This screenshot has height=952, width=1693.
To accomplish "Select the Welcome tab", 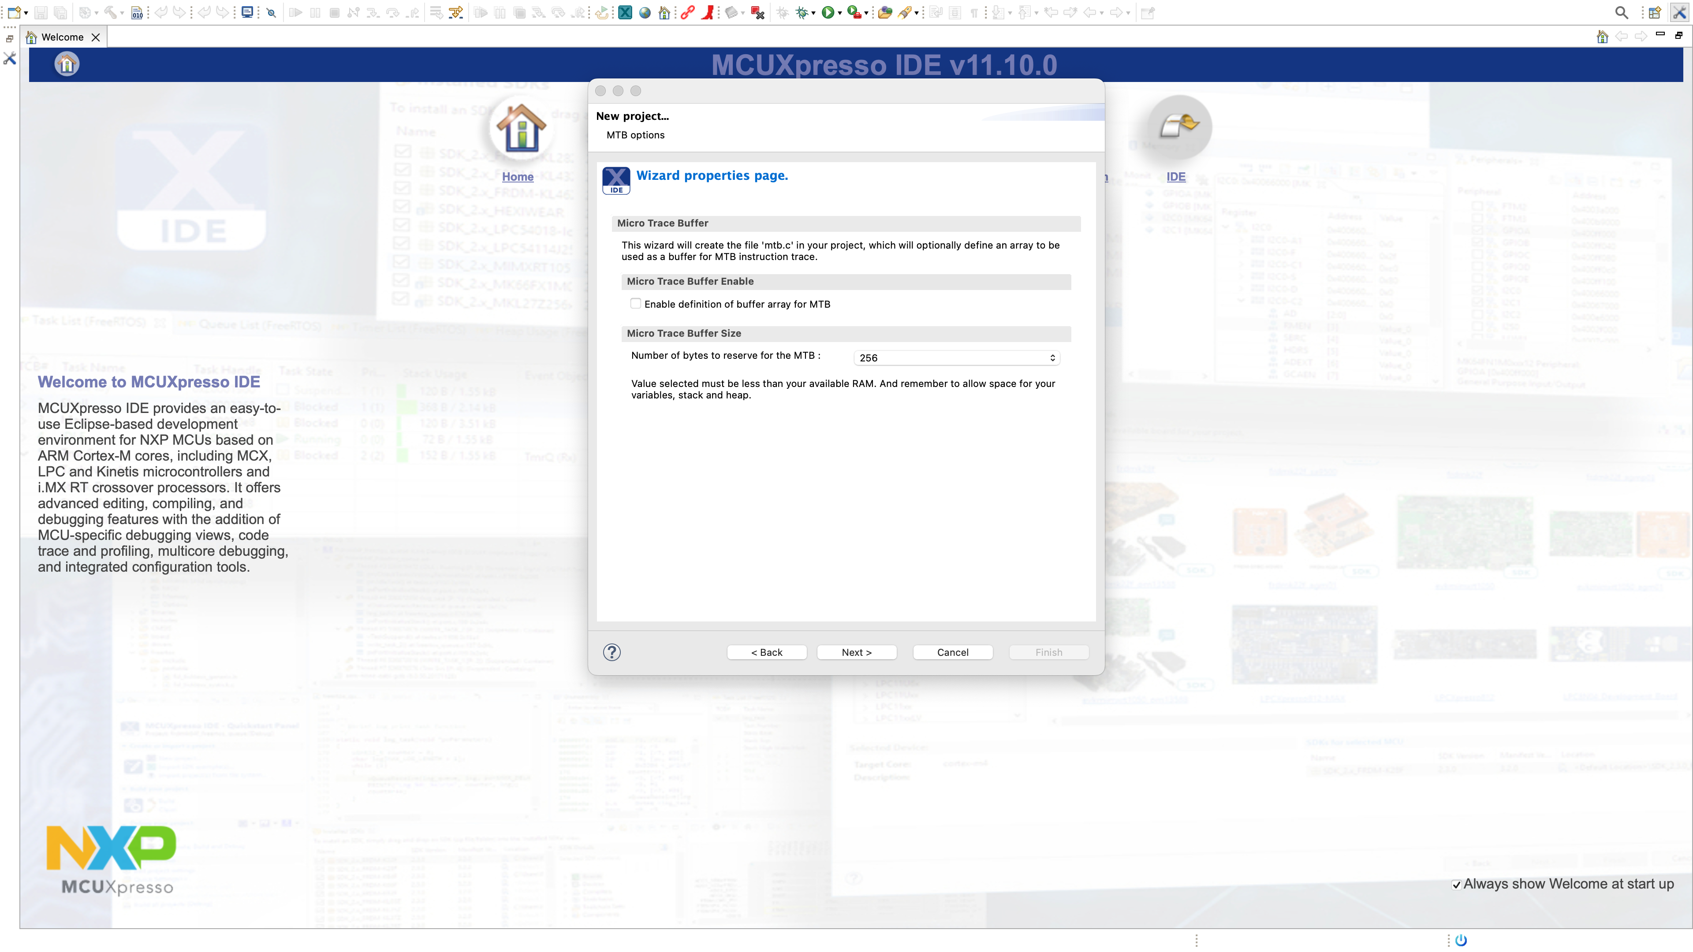I will coord(62,37).
